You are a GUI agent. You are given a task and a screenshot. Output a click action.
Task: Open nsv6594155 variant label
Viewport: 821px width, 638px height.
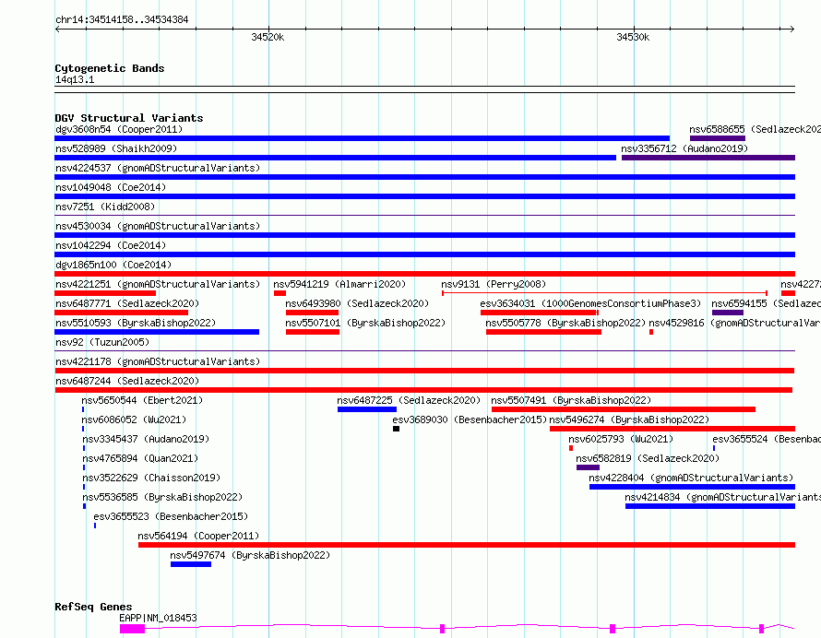pos(766,303)
